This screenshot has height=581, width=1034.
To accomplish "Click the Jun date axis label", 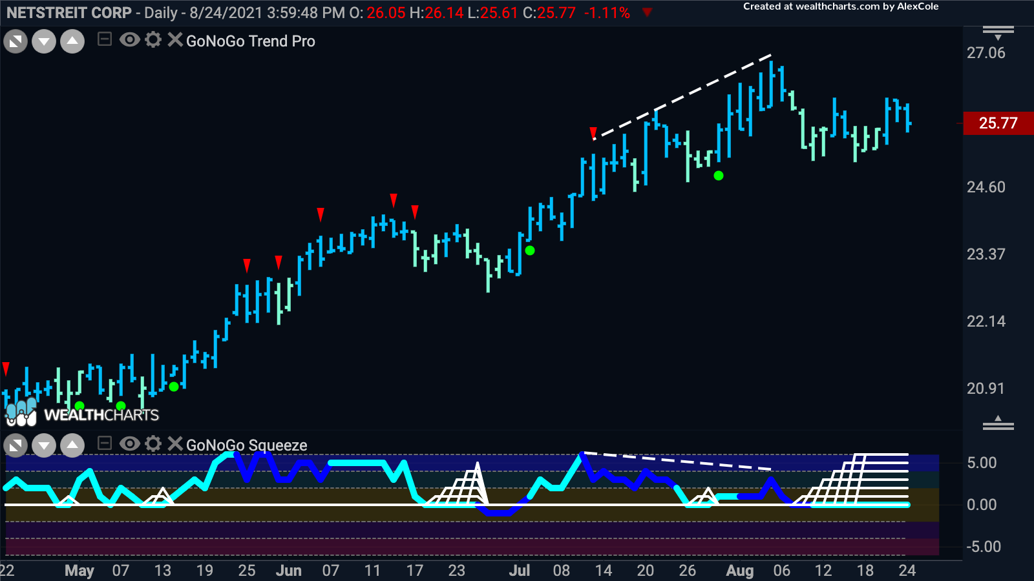I will [289, 571].
